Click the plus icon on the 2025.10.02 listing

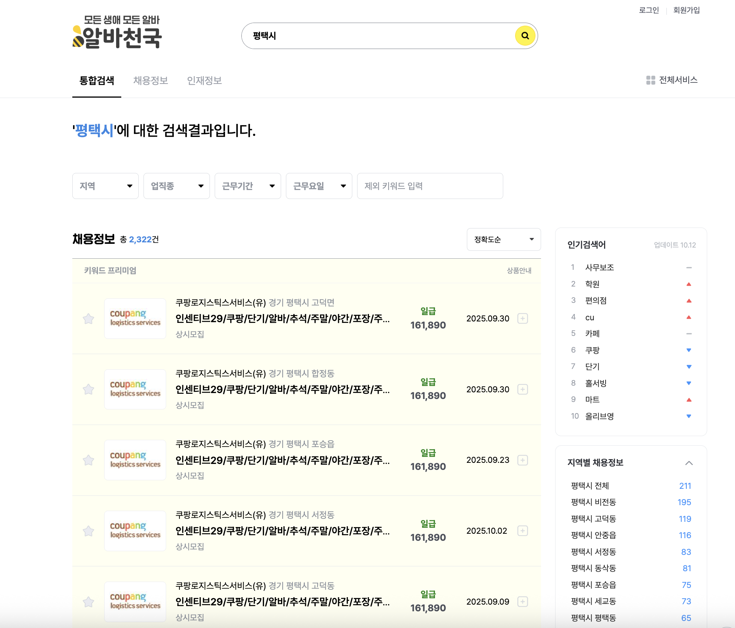pos(523,531)
